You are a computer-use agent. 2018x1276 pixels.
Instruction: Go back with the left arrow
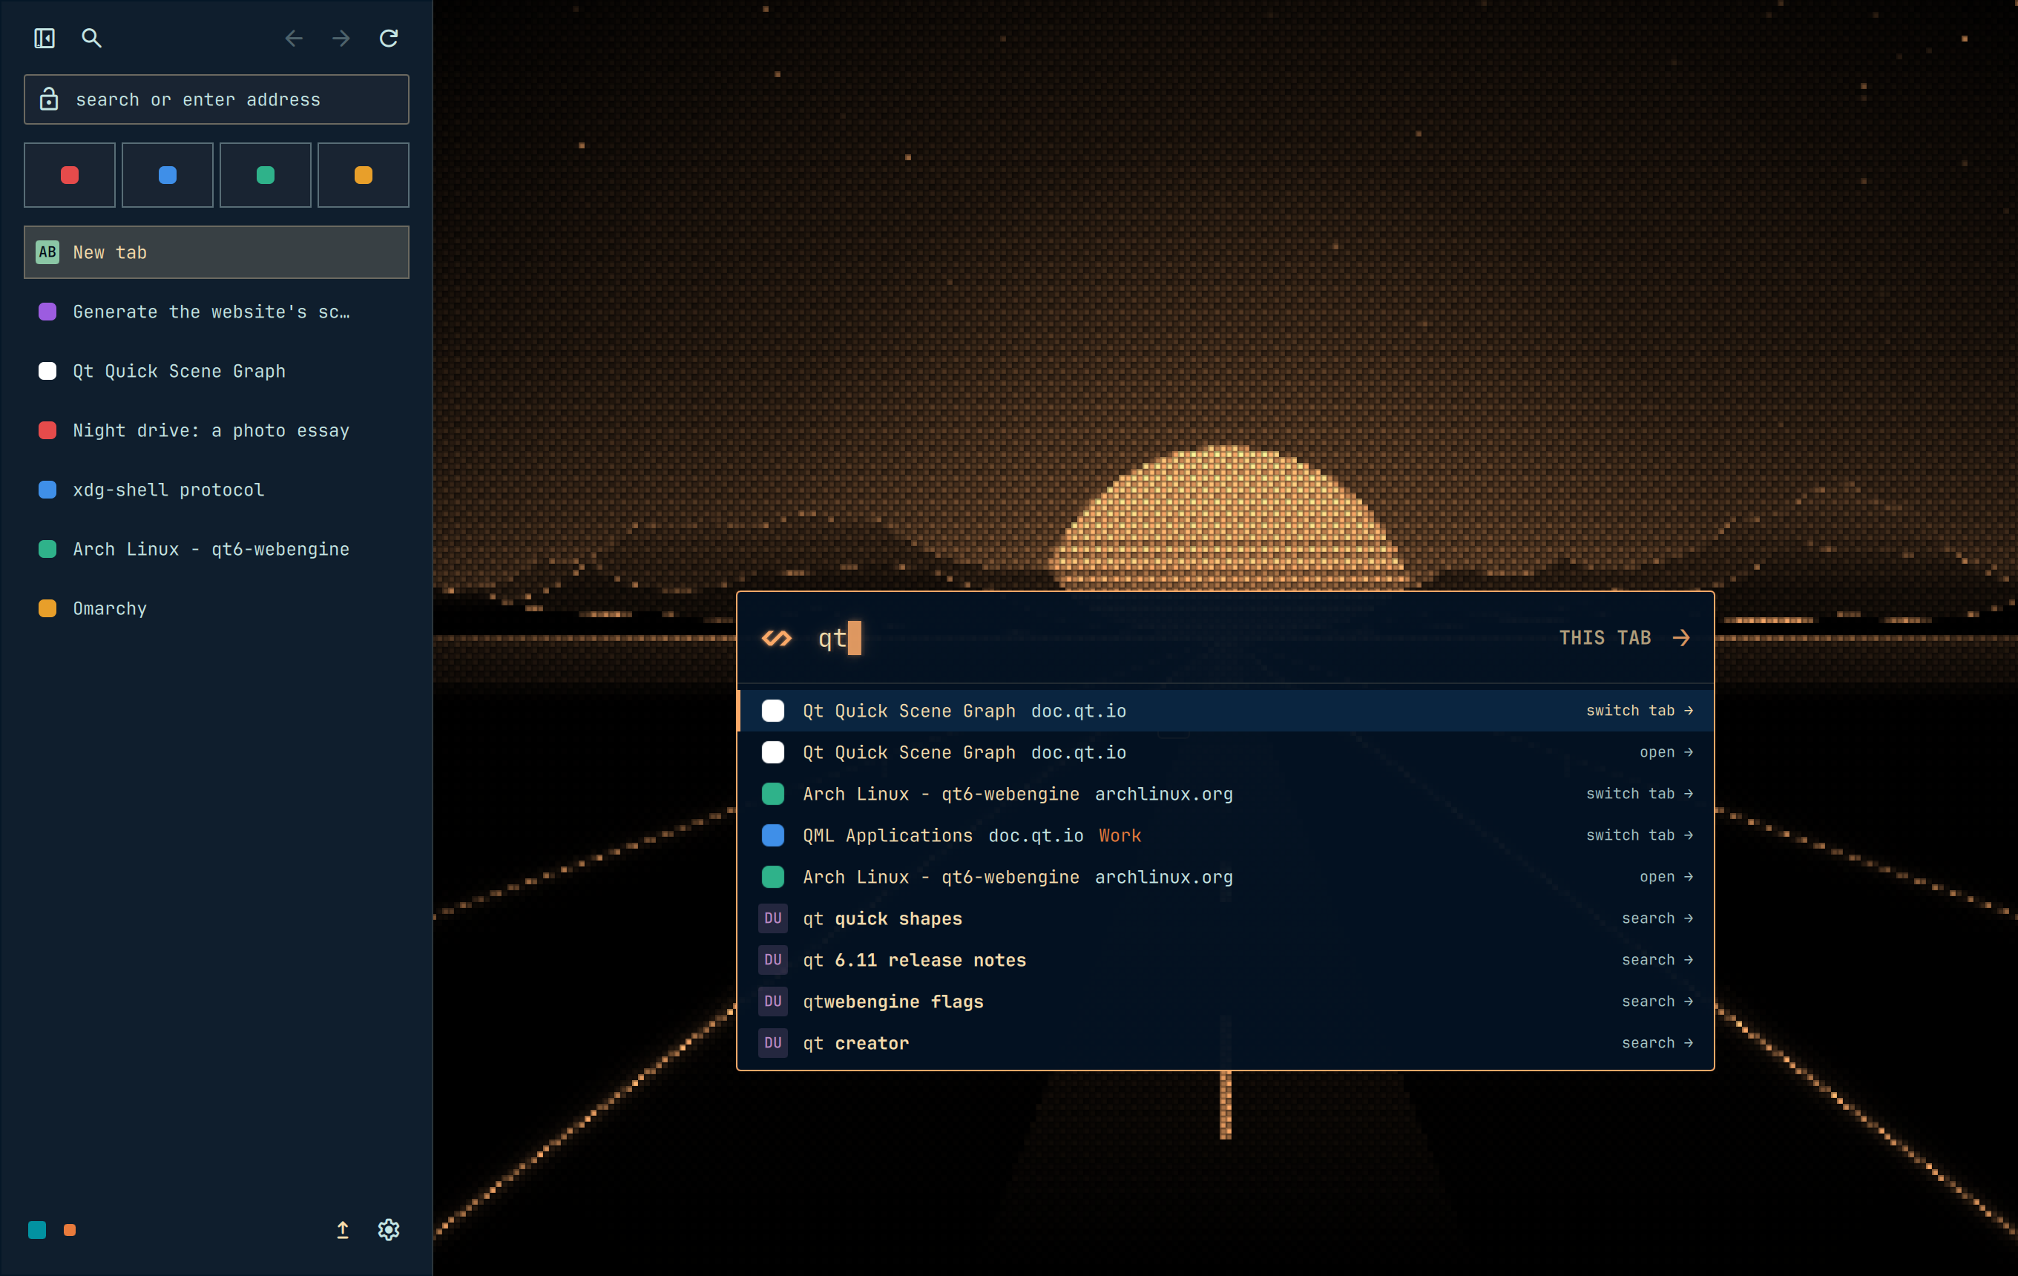[x=293, y=38]
